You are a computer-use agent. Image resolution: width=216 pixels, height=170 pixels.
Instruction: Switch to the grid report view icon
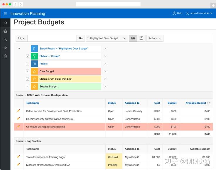coord(133,38)
